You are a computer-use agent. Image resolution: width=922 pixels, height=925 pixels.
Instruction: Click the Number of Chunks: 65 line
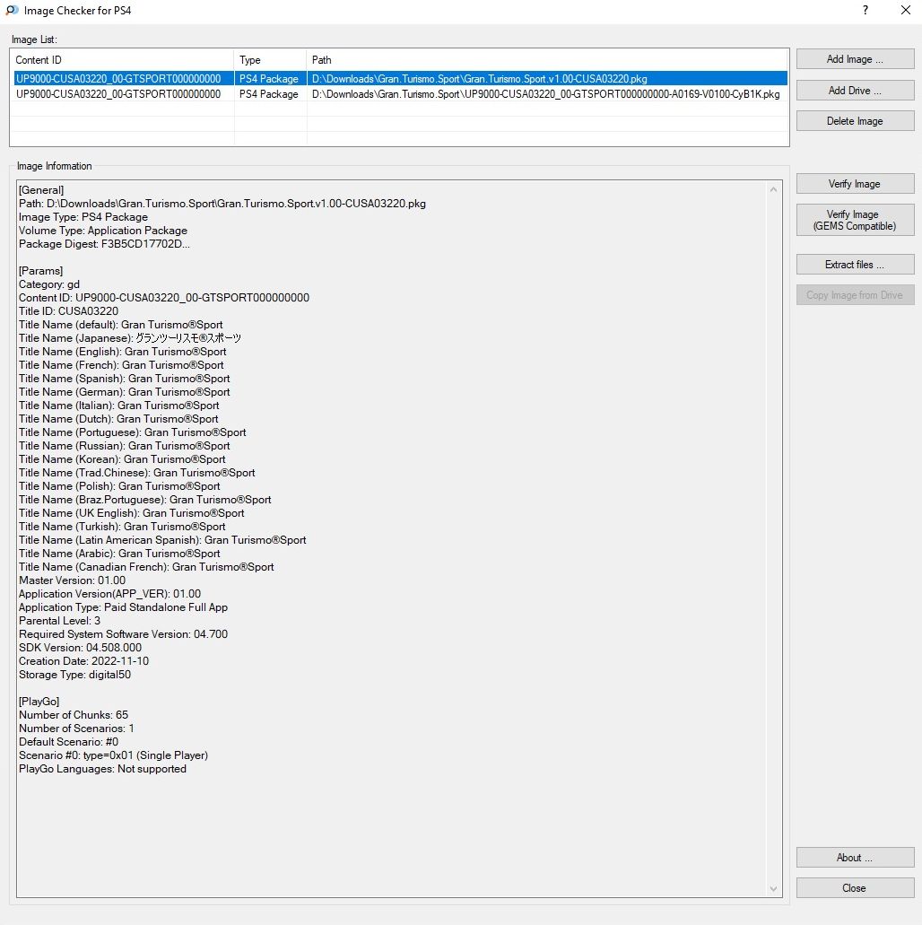pos(74,715)
